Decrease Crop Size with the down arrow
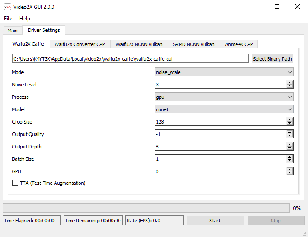308x237 pixels. [x=289, y=123]
